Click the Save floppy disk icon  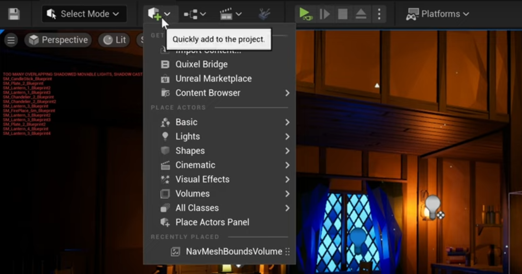(14, 14)
